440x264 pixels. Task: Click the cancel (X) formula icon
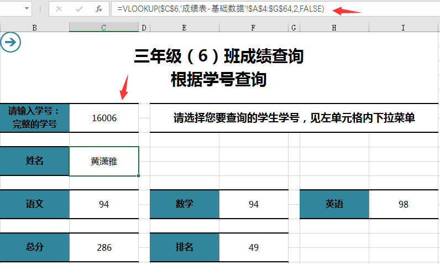(59, 9)
